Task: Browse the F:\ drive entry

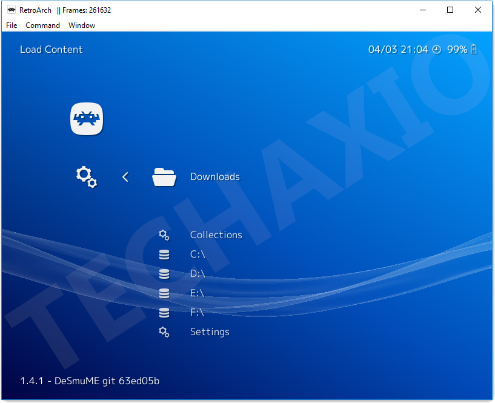Action: point(197,312)
